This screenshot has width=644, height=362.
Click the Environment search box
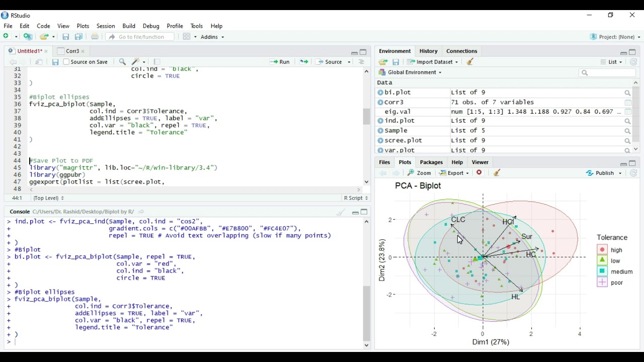coord(607,73)
